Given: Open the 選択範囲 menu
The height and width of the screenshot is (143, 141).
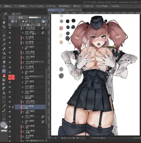Looking at the screenshot, I should [x=64, y=6].
